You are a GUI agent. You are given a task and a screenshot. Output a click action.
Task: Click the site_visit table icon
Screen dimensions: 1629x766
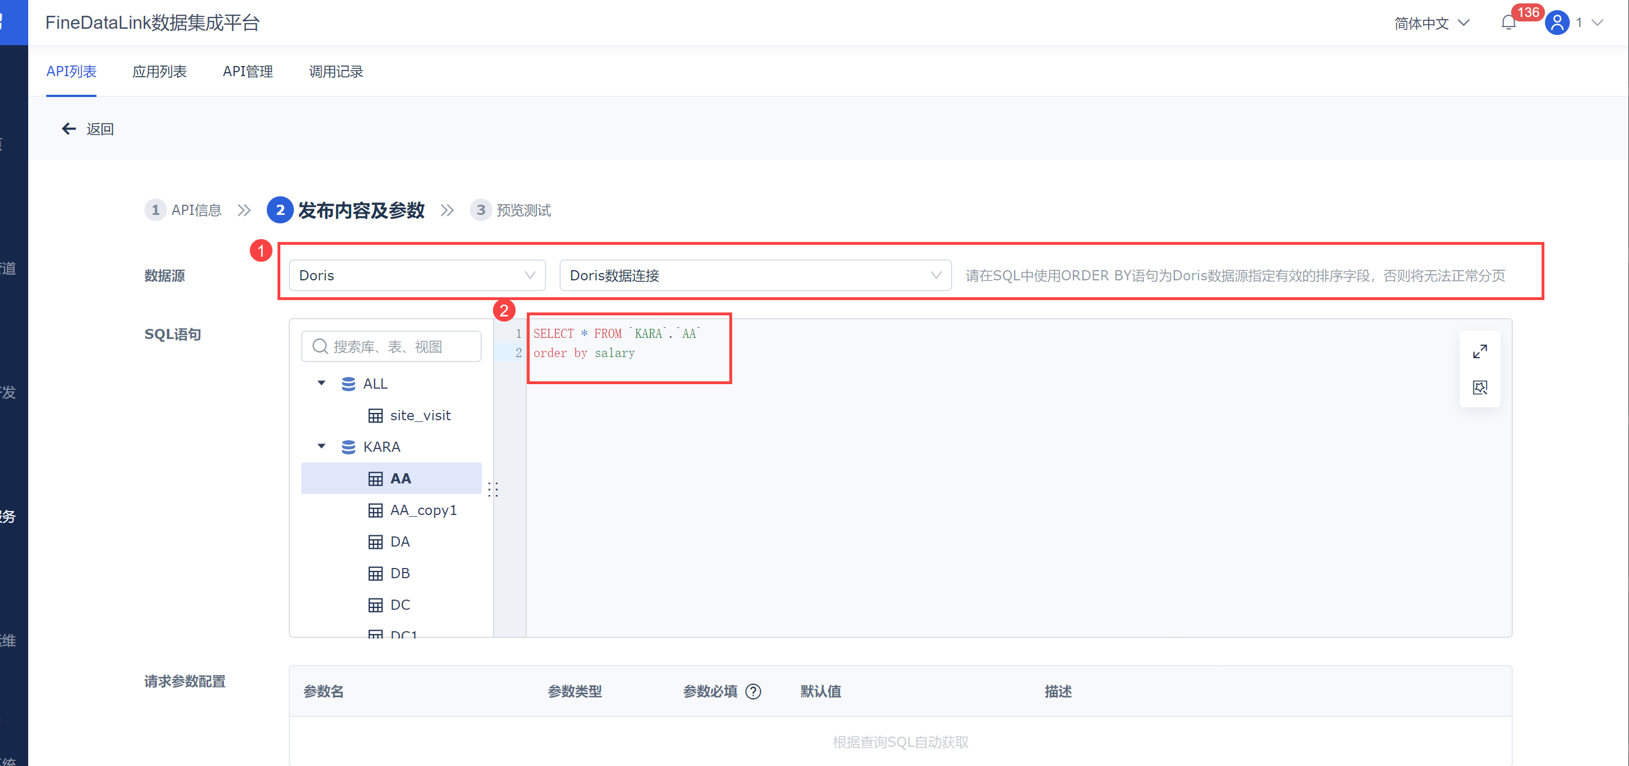tap(375, 416)
